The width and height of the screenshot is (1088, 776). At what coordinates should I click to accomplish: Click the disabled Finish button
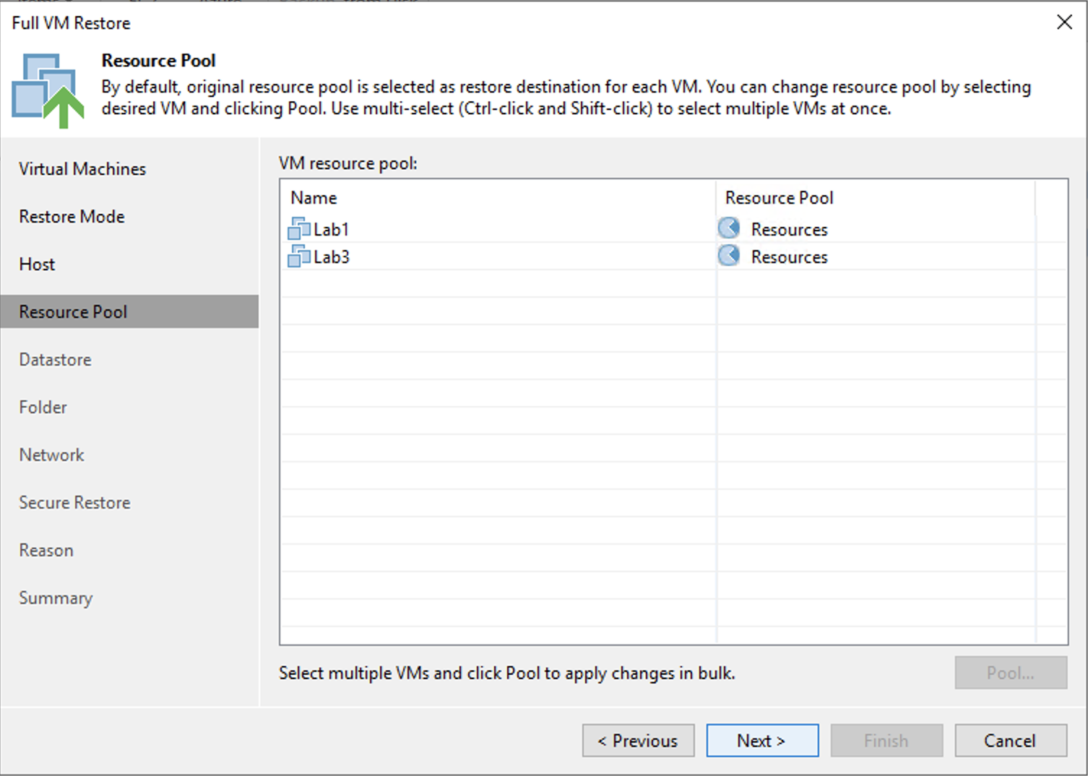coord(886,741)
